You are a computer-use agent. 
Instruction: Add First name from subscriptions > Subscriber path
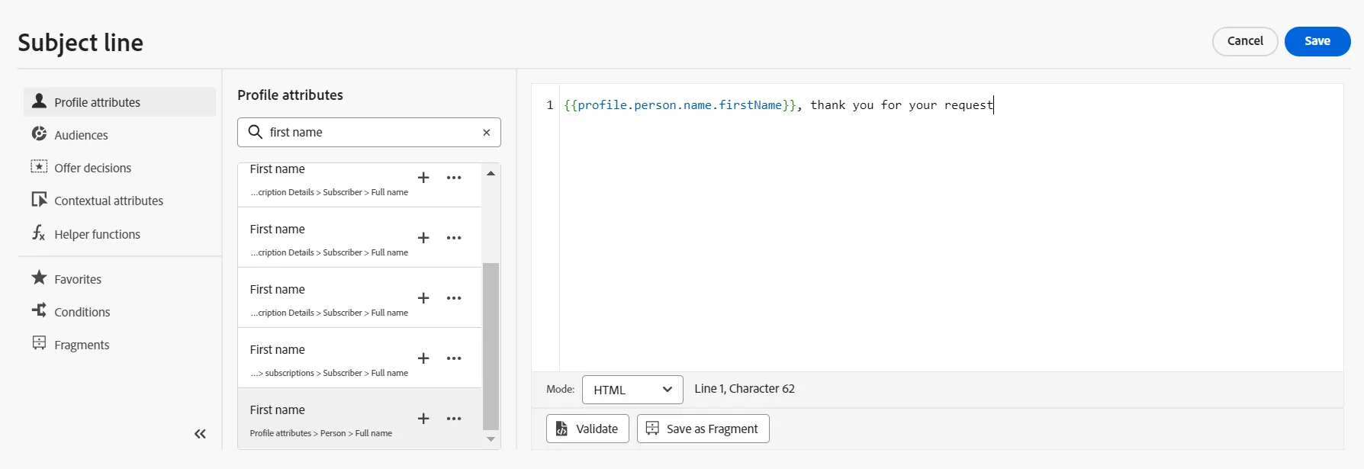coord(423,358)
